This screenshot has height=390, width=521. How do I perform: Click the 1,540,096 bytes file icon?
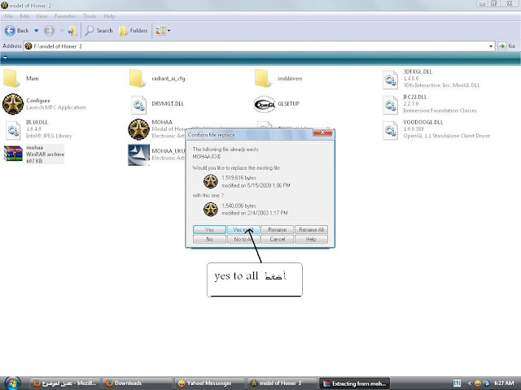210,210
